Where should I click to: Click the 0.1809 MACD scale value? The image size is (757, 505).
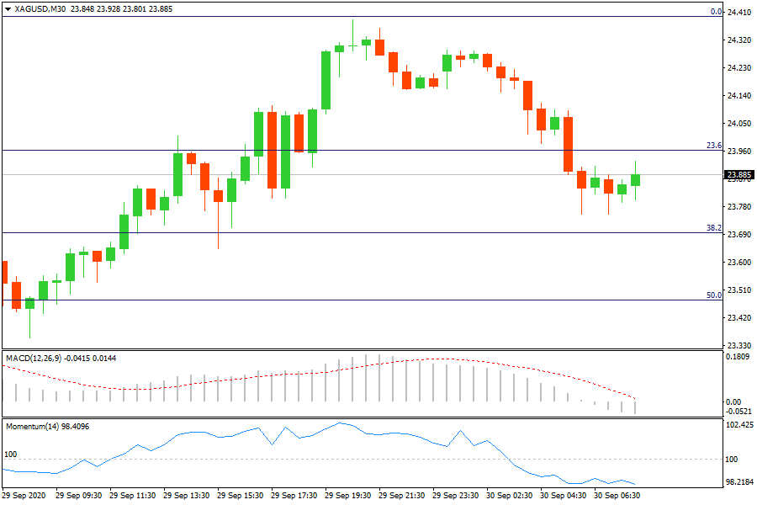(738, 357)
